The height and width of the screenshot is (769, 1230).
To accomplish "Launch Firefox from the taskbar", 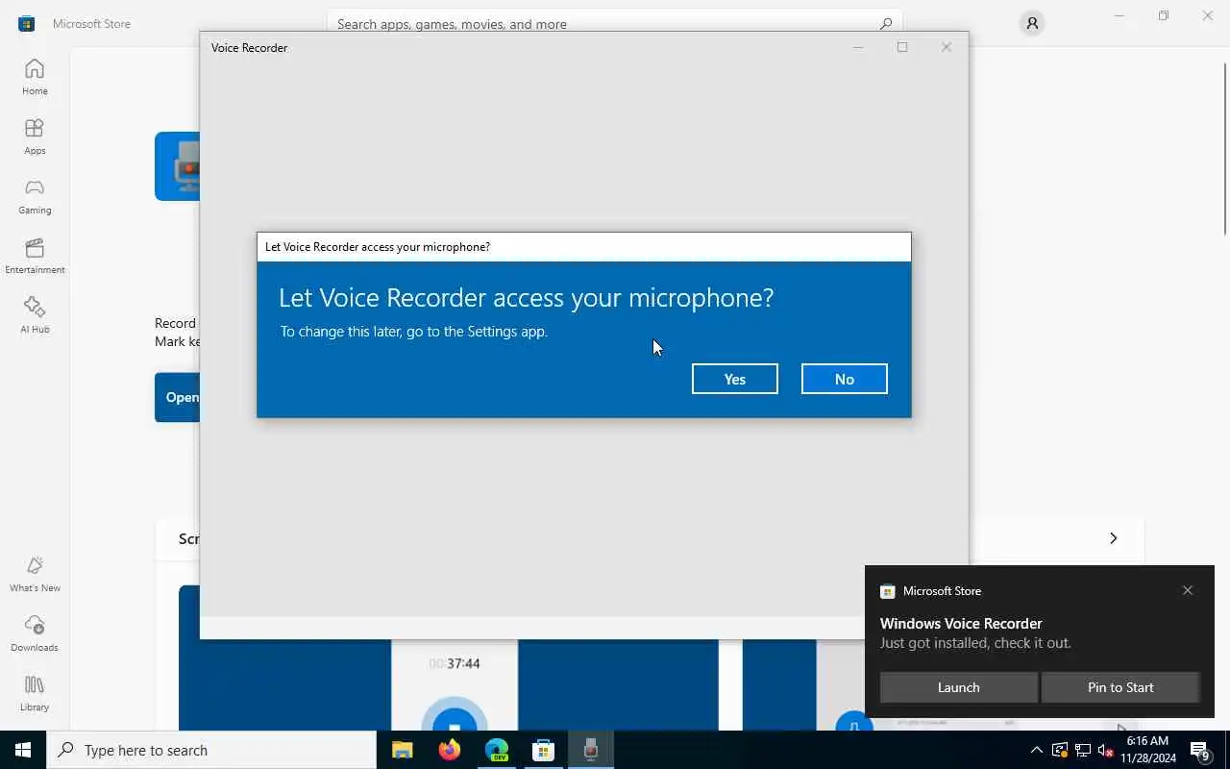I will (449, 750).
